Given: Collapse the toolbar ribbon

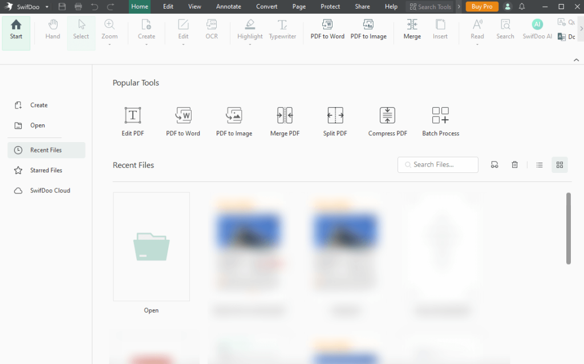Looking at the screenshot, I should click(576, 59).
